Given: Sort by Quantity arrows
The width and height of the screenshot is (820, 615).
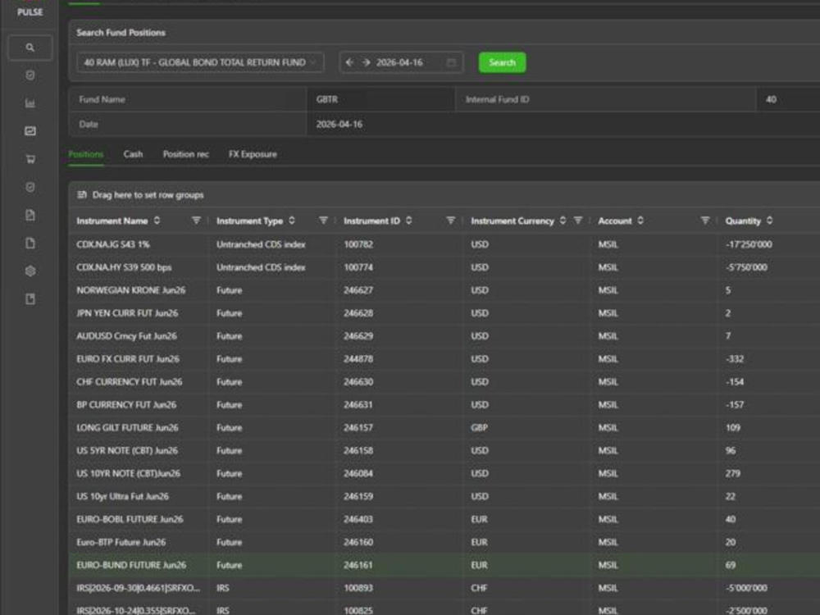Looking at the screenshot, I should [769, 221].
